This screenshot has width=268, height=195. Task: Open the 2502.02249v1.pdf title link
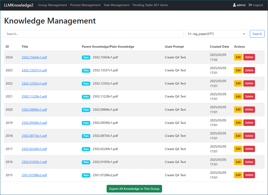[34, 149]
